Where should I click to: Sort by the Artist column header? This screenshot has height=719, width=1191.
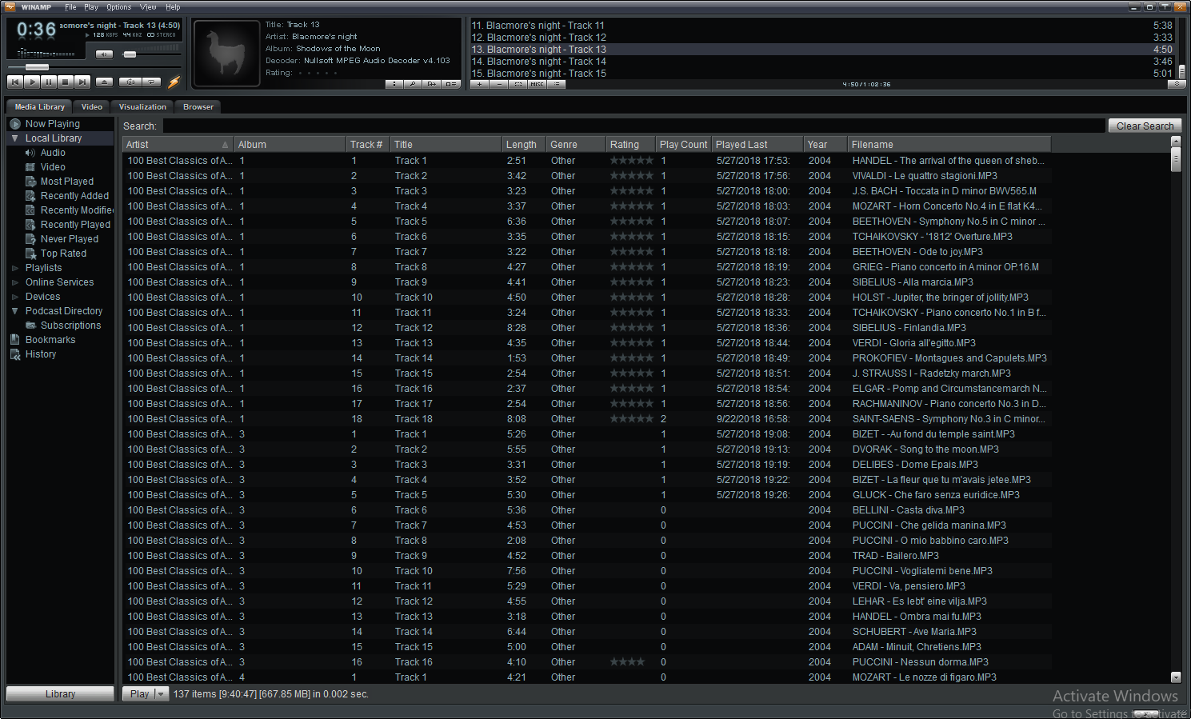[178, 145]
